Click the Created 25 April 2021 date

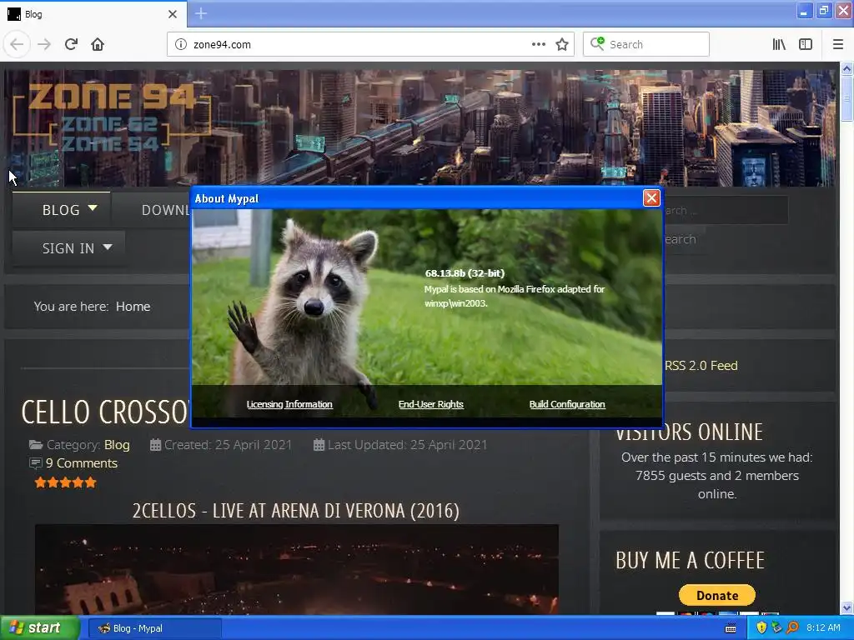(x=229, y=445)
